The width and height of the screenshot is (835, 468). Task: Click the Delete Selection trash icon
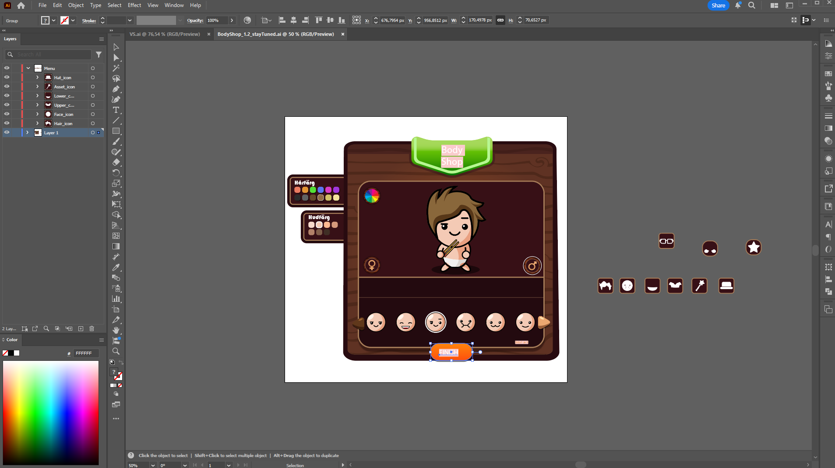92,328
